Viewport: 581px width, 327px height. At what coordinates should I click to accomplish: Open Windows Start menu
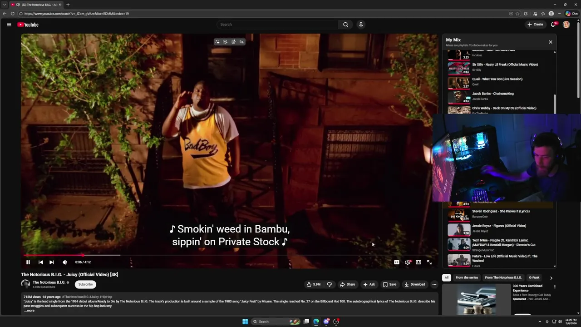pyautogui.click(x=245, y=322)
